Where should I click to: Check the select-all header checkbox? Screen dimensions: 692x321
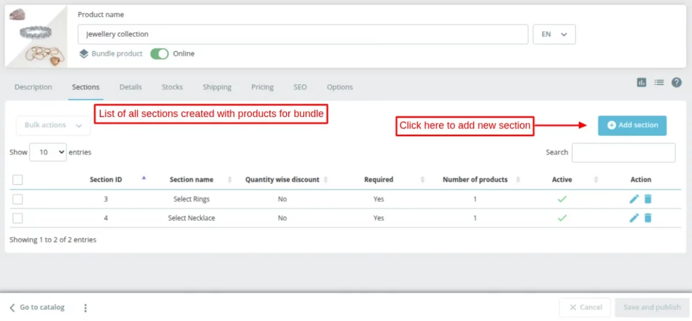[18, 180]
